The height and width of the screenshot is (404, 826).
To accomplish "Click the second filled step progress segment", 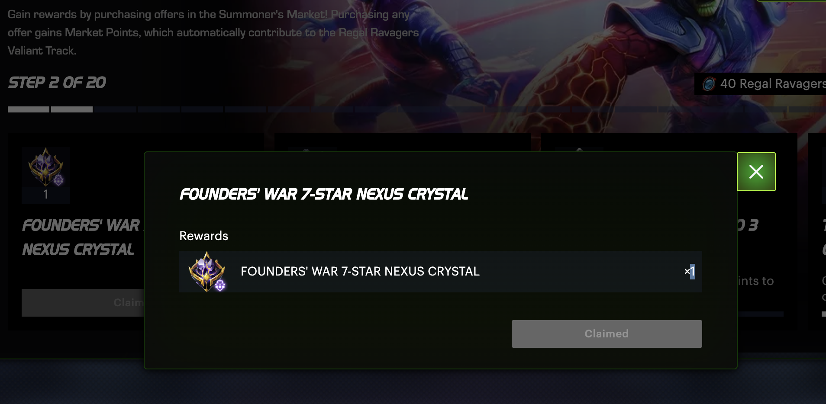I will 72,109.
